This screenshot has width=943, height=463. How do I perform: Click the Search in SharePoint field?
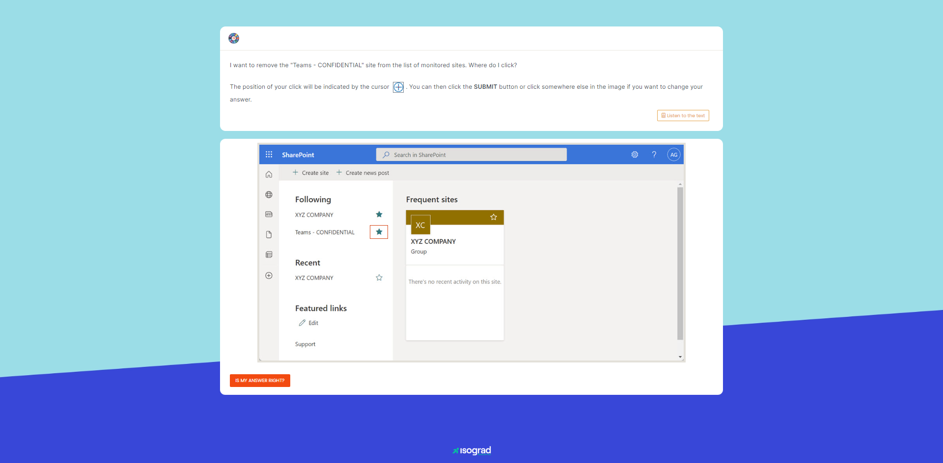point(471,154)
